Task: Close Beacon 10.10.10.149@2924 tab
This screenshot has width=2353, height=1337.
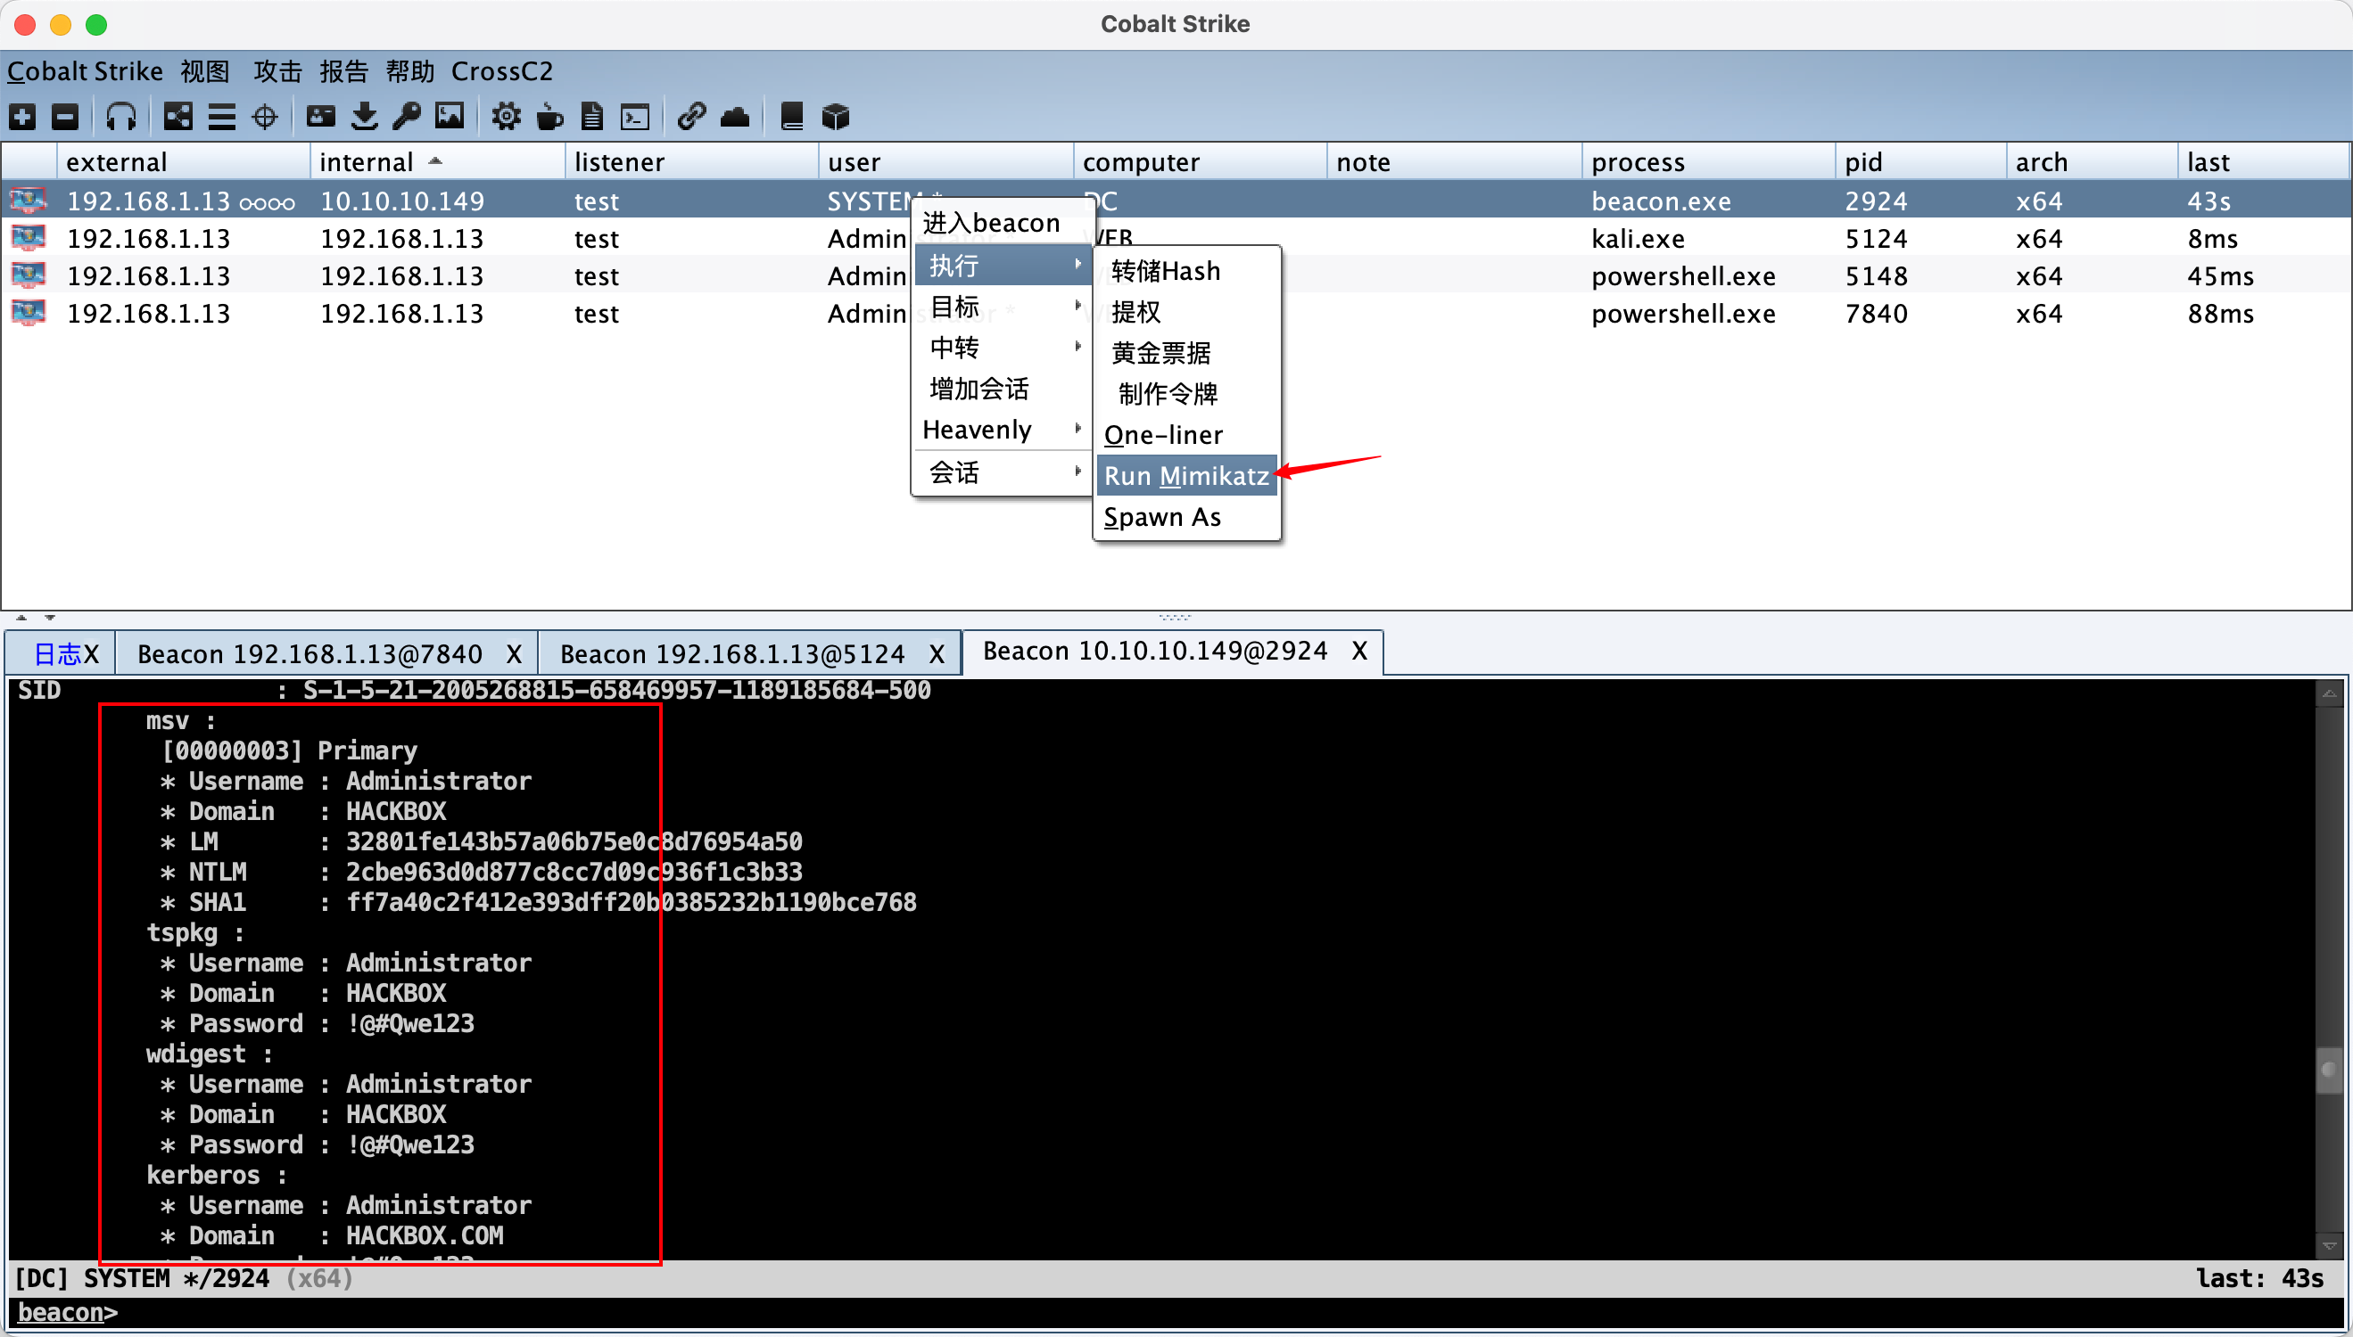Action: click(1358, 651)
